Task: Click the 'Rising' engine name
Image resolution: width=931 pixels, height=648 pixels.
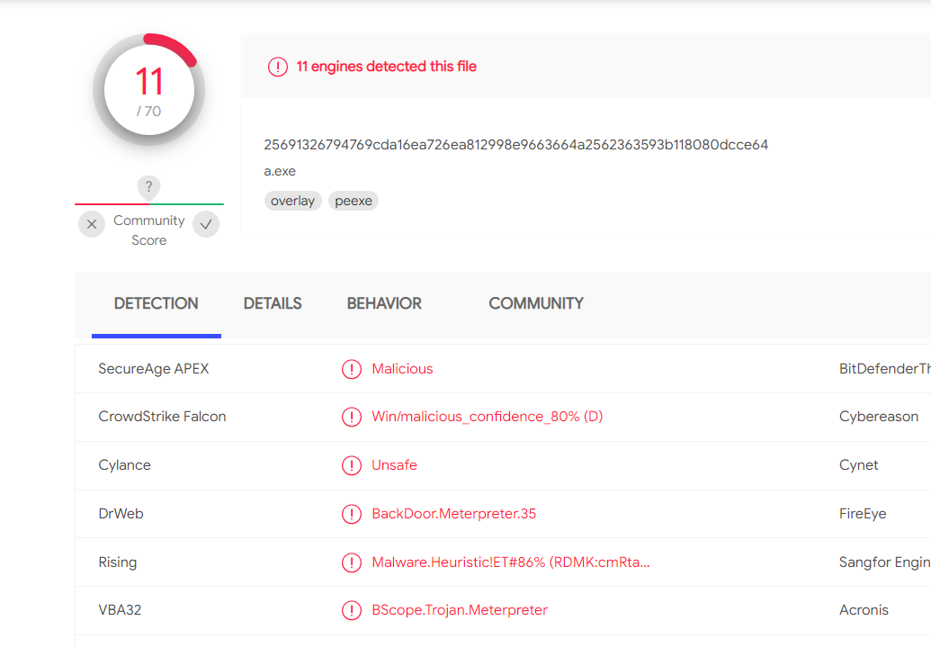Action: coord(118,562)
